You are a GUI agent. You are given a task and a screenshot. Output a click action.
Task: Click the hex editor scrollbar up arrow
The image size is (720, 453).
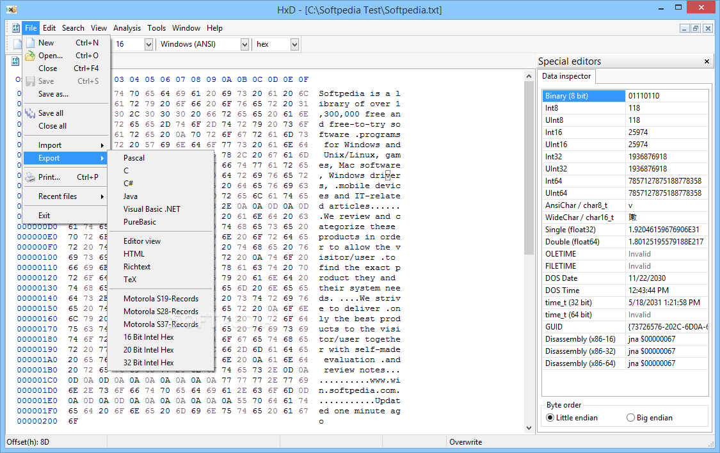tap(529, 77)
